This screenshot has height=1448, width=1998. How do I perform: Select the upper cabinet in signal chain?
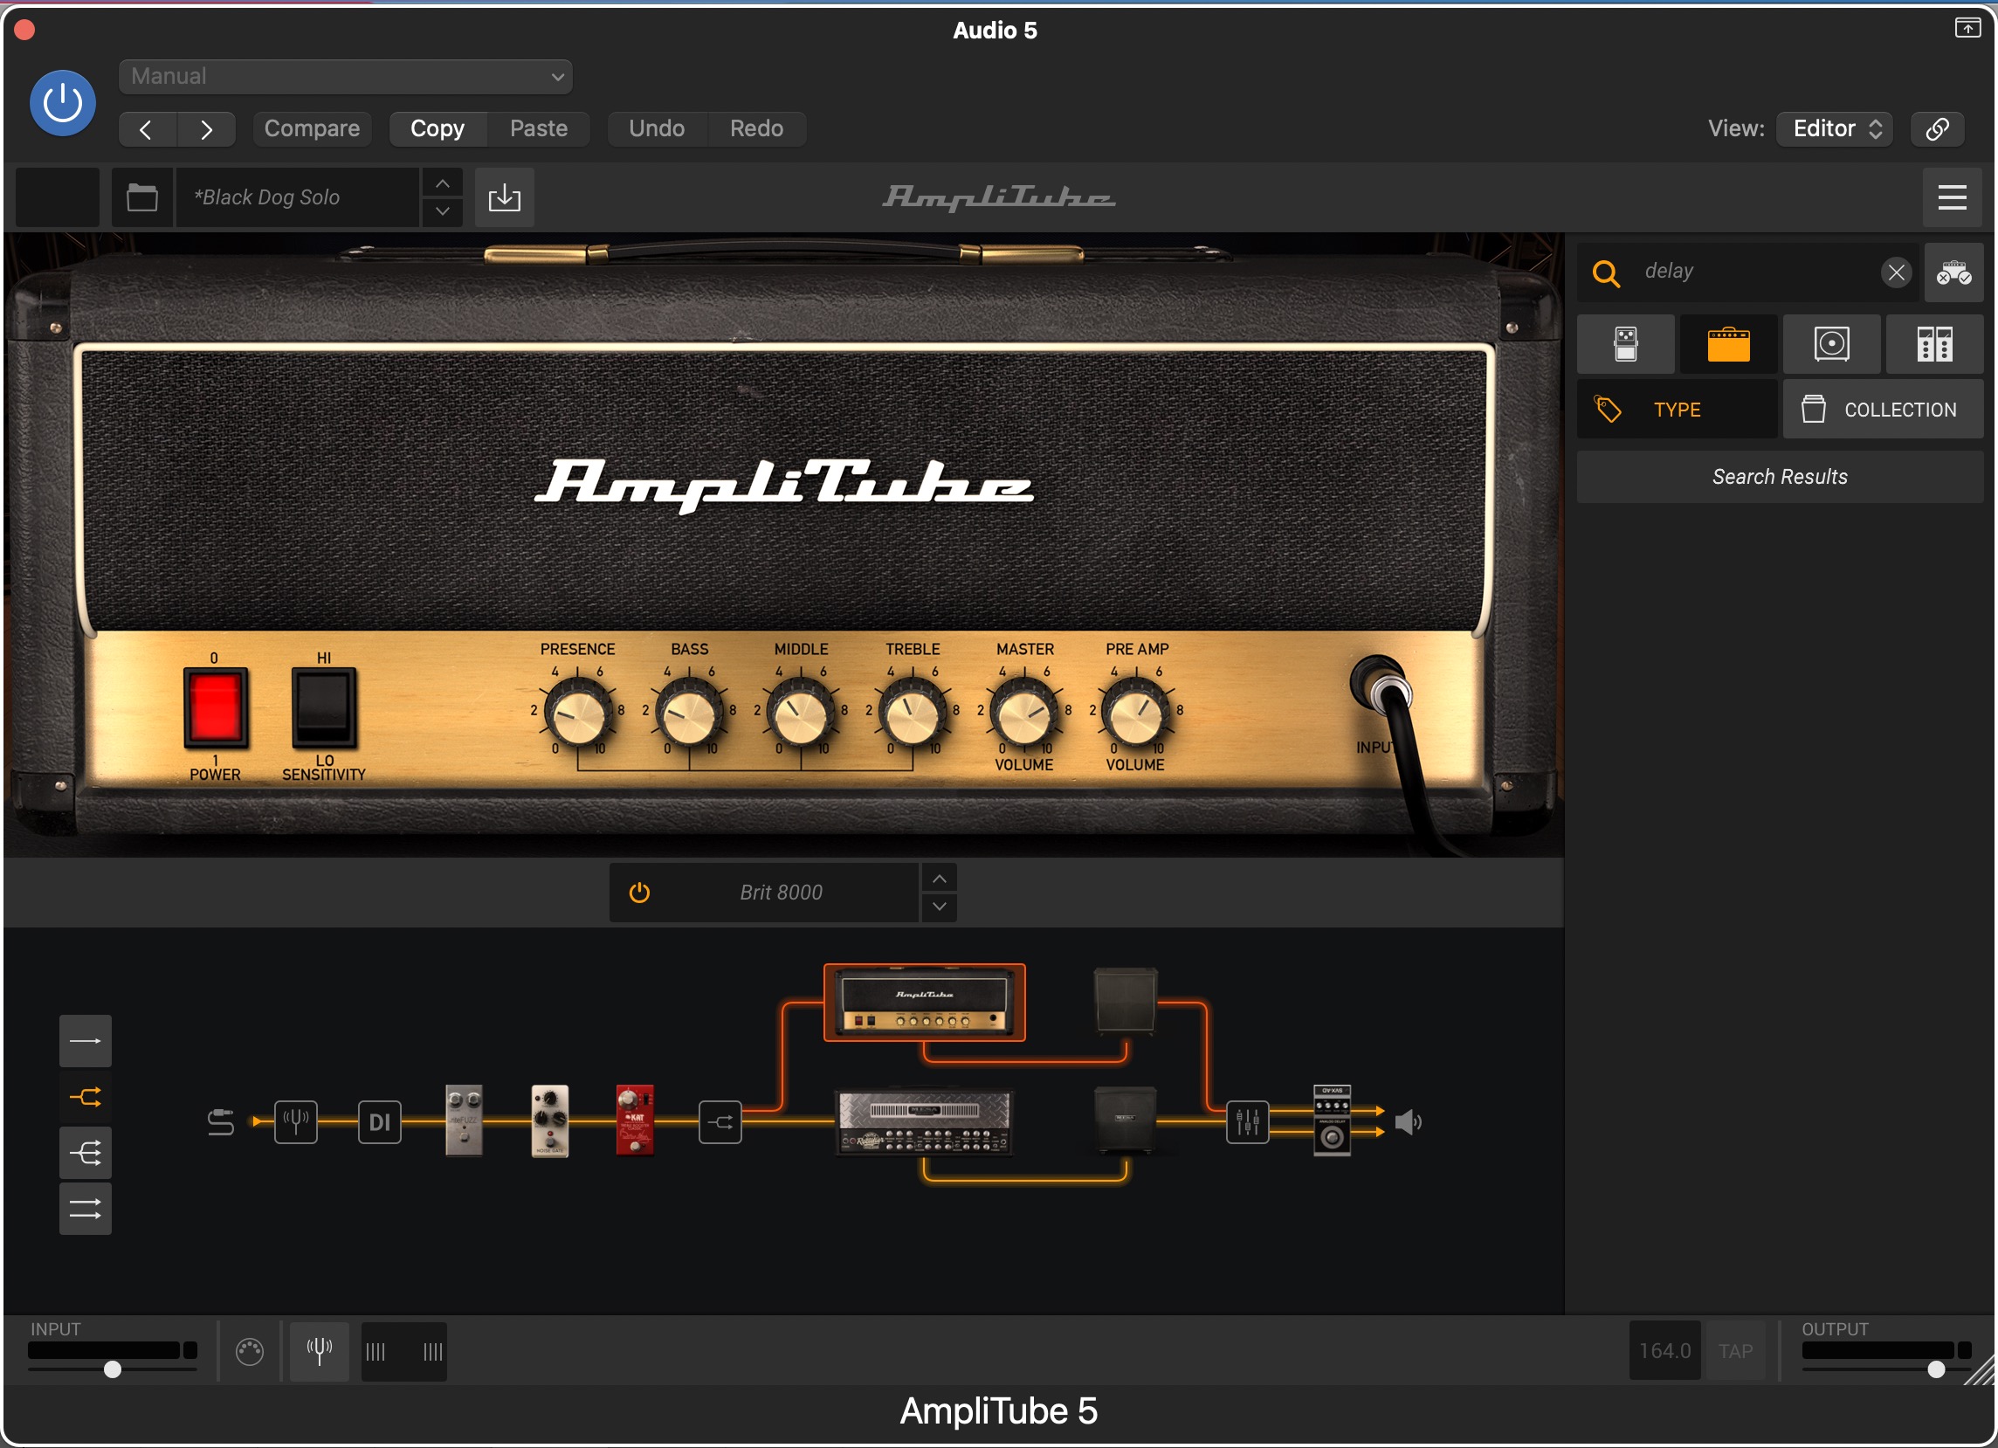[1125, 1000]
